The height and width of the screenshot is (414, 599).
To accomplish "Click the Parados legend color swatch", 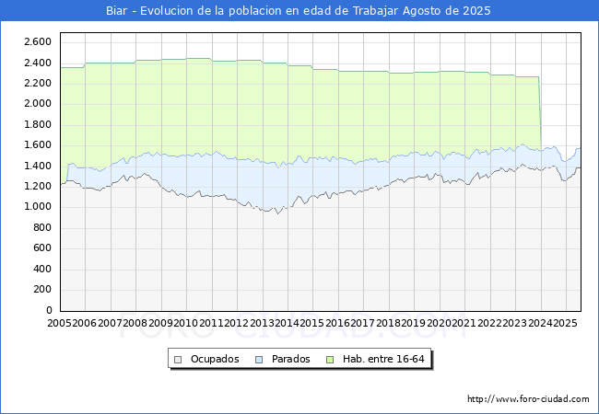I will tap(259, 360).
